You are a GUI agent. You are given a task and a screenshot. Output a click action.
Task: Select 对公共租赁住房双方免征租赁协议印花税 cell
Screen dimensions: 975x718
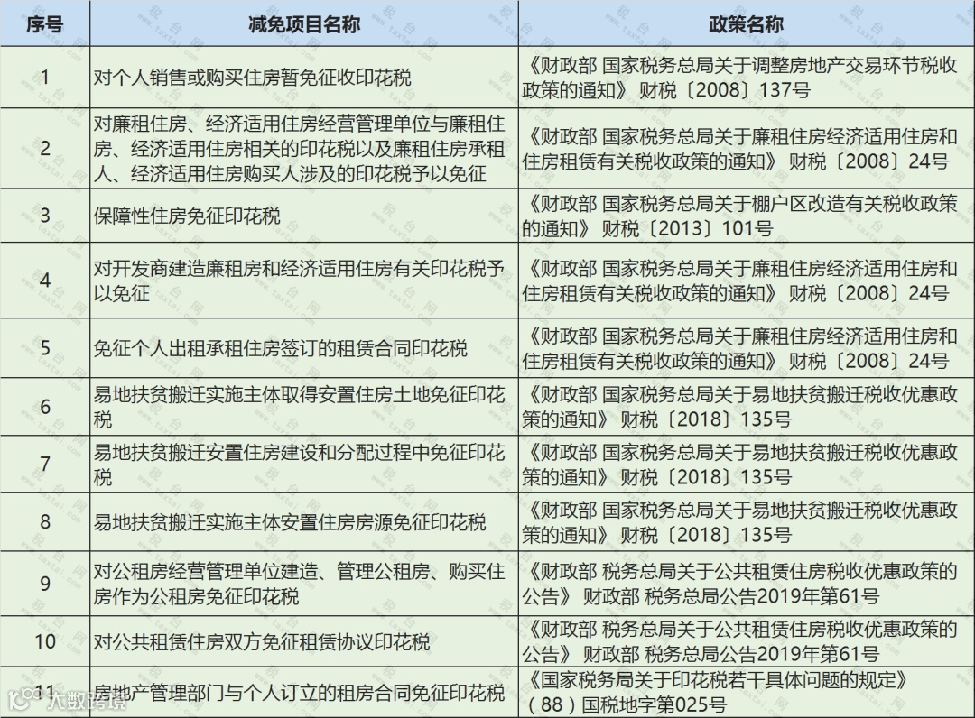[304, 641]
